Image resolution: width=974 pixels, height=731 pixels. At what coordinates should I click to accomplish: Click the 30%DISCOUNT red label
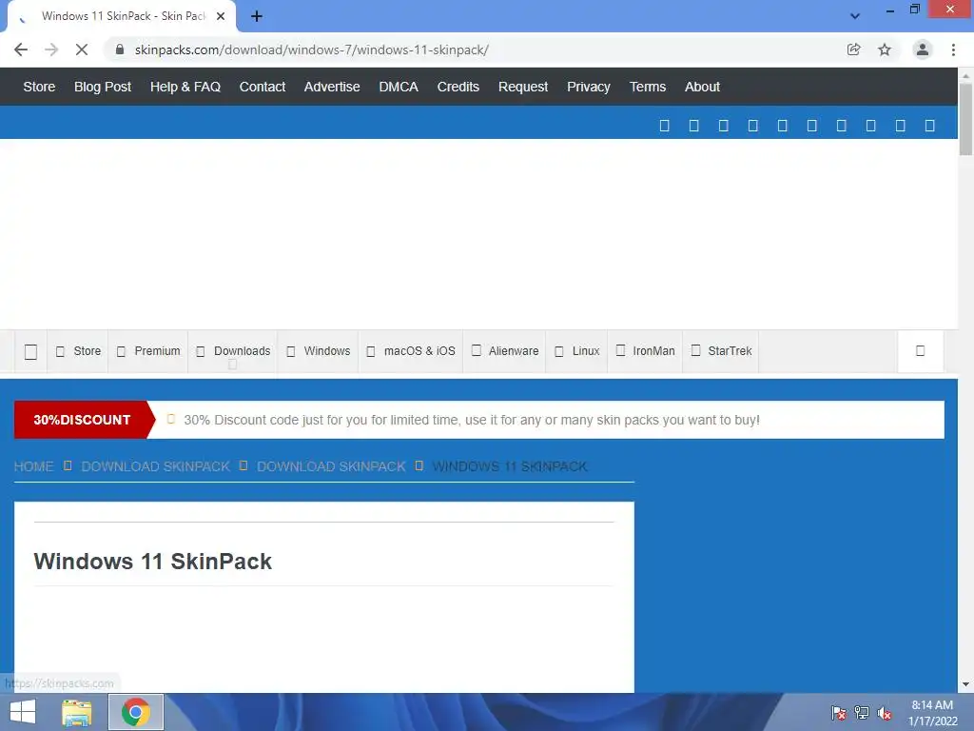[x=82, y=420]
